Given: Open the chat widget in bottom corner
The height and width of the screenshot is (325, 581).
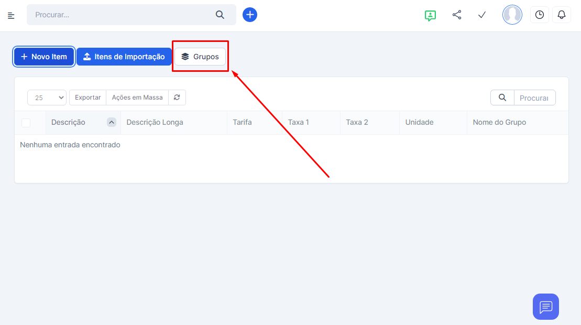Looking at the screenshot, I should click(x=545, y=307).
